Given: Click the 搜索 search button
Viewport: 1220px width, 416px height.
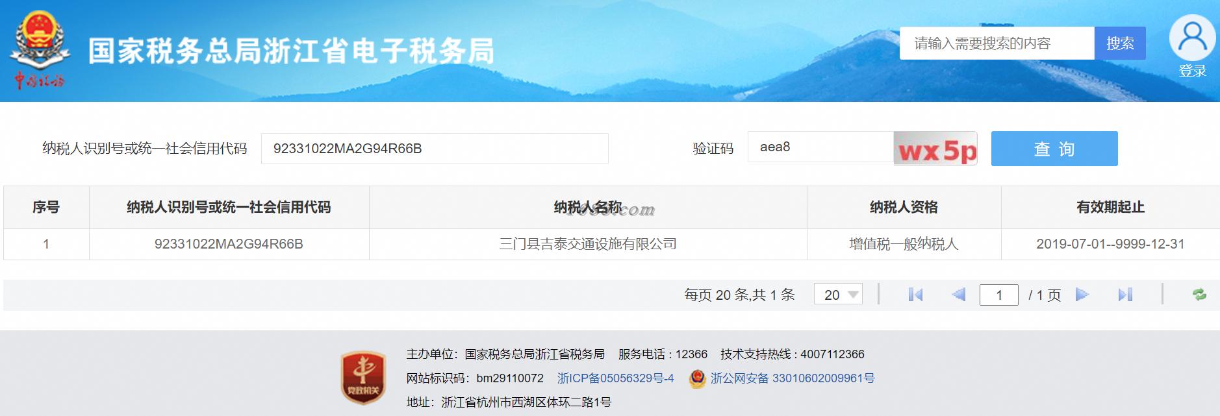Looking at the screenshot, I should point(1120,43).
